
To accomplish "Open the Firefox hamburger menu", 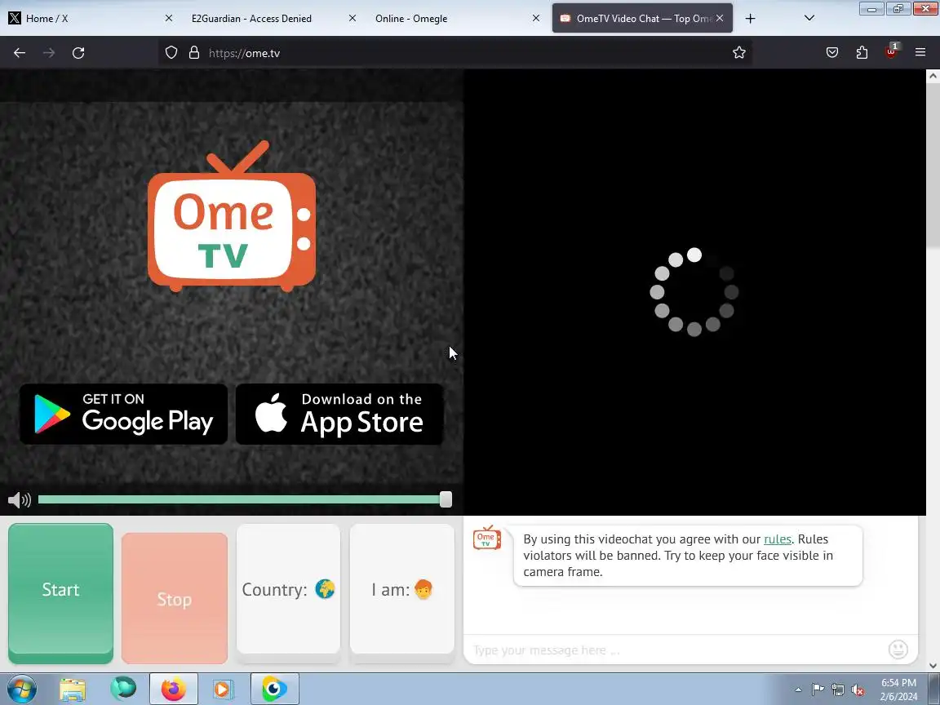I will coord(920,53).
